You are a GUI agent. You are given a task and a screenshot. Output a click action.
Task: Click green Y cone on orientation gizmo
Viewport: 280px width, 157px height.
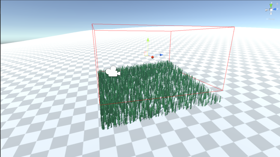click(x=271, y=5)
